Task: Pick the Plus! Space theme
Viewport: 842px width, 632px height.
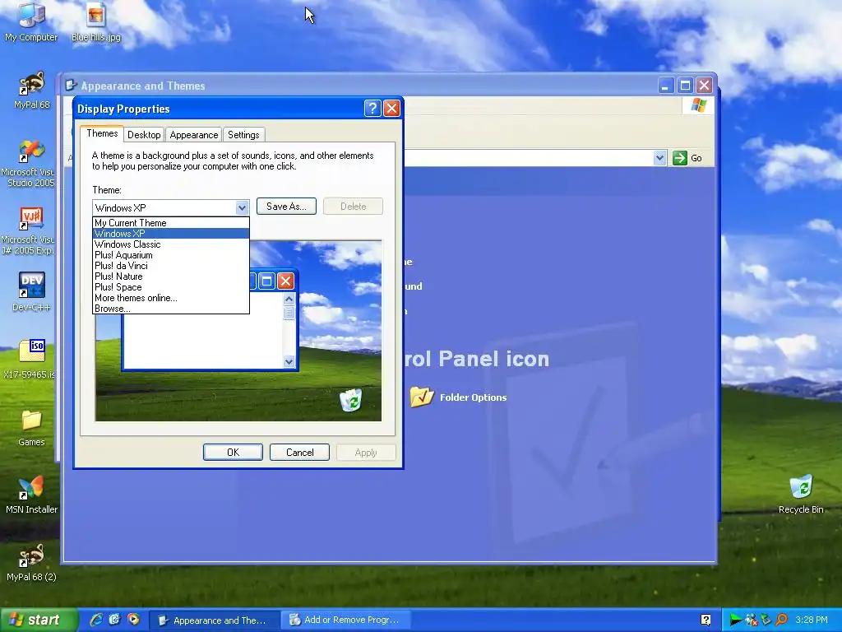Action: point(171,287)
